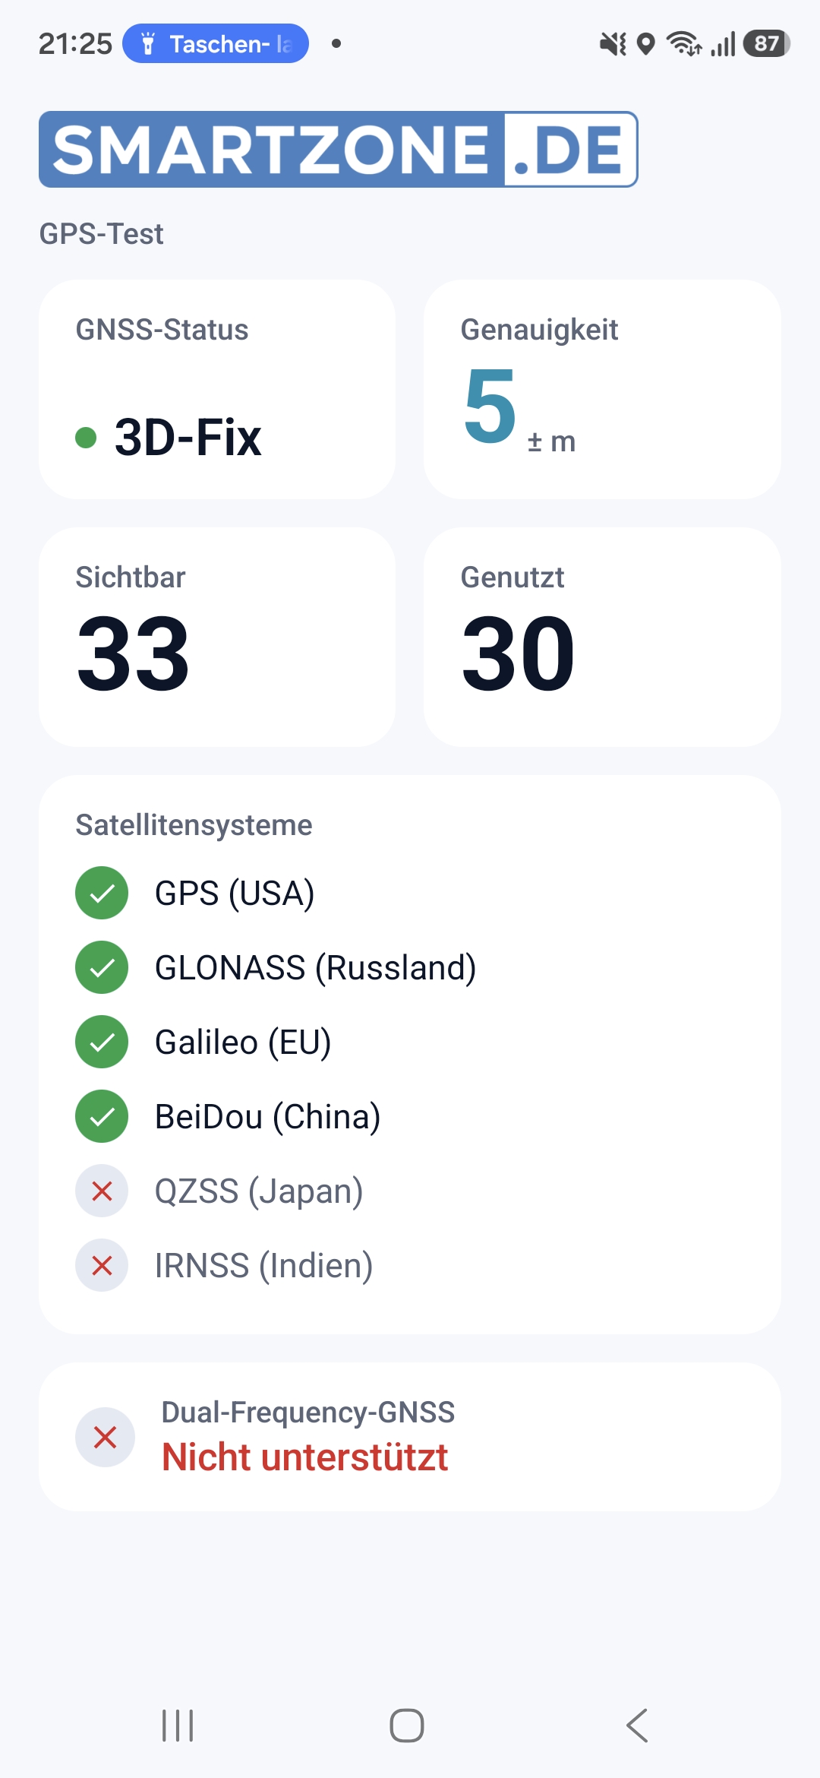Open the Taschenlampe flashlight status pill
820x1778 pixels.
coord(216,44)
